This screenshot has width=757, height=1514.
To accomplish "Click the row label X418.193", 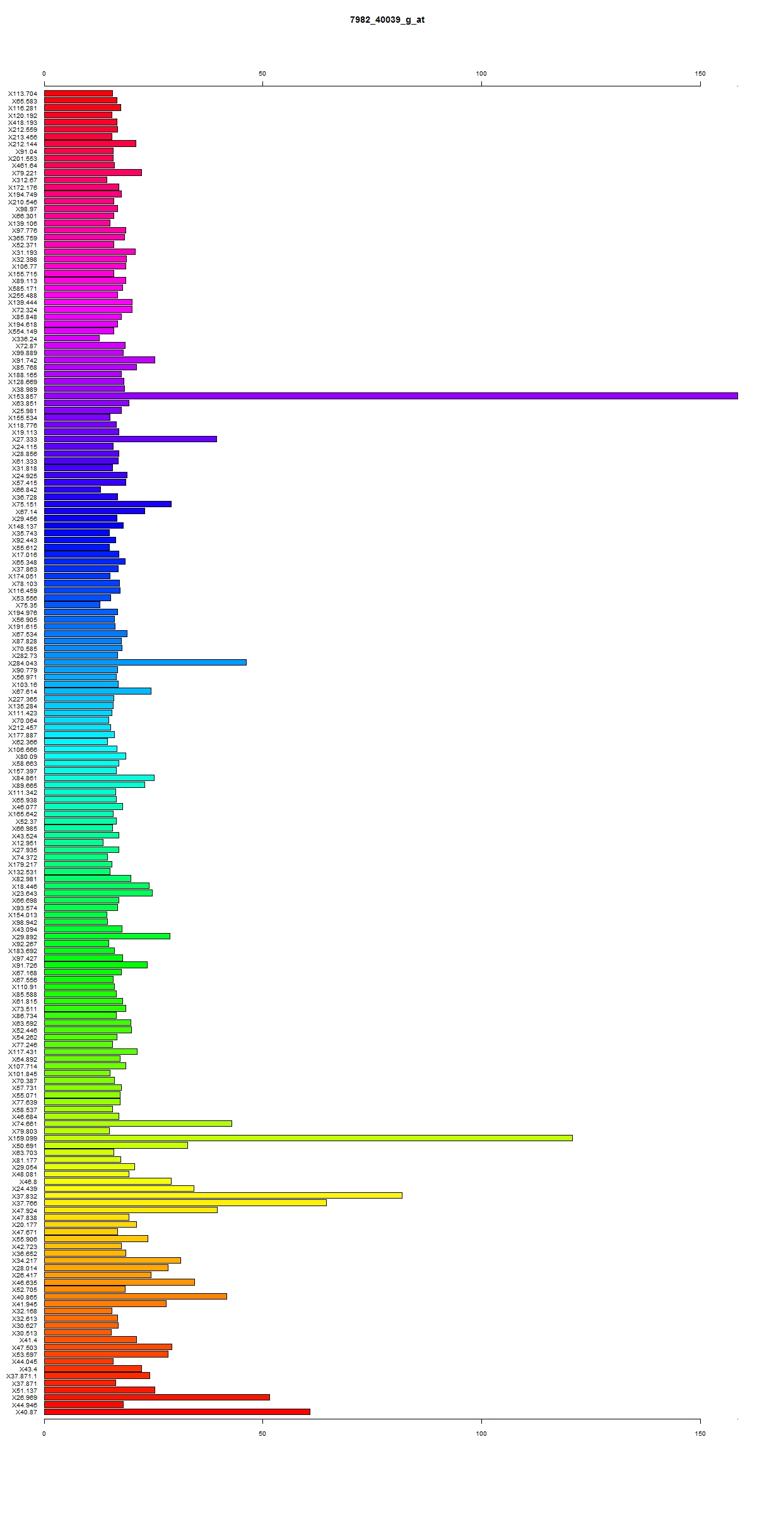I will (x=23, y=122).
